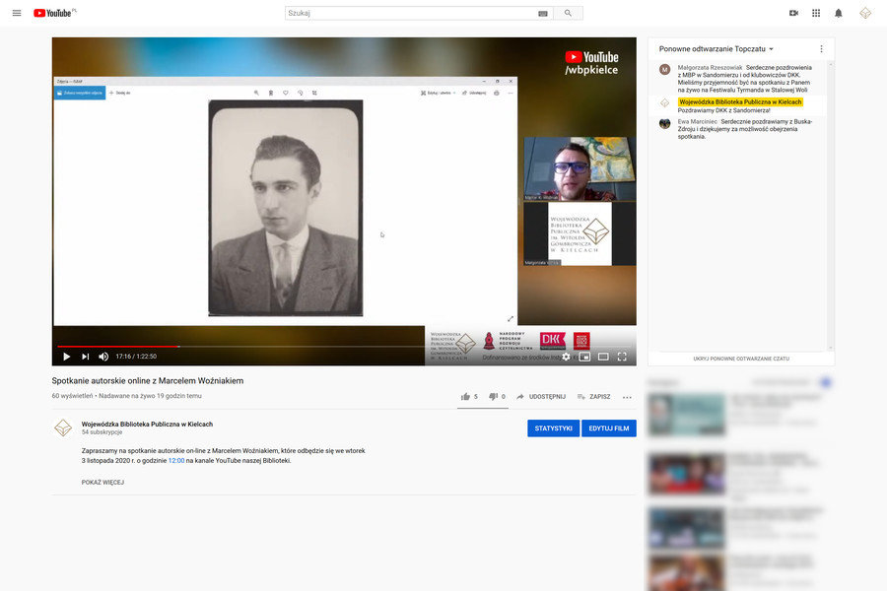
Task: Like the video with thumbs up
Action: point(465,397)
